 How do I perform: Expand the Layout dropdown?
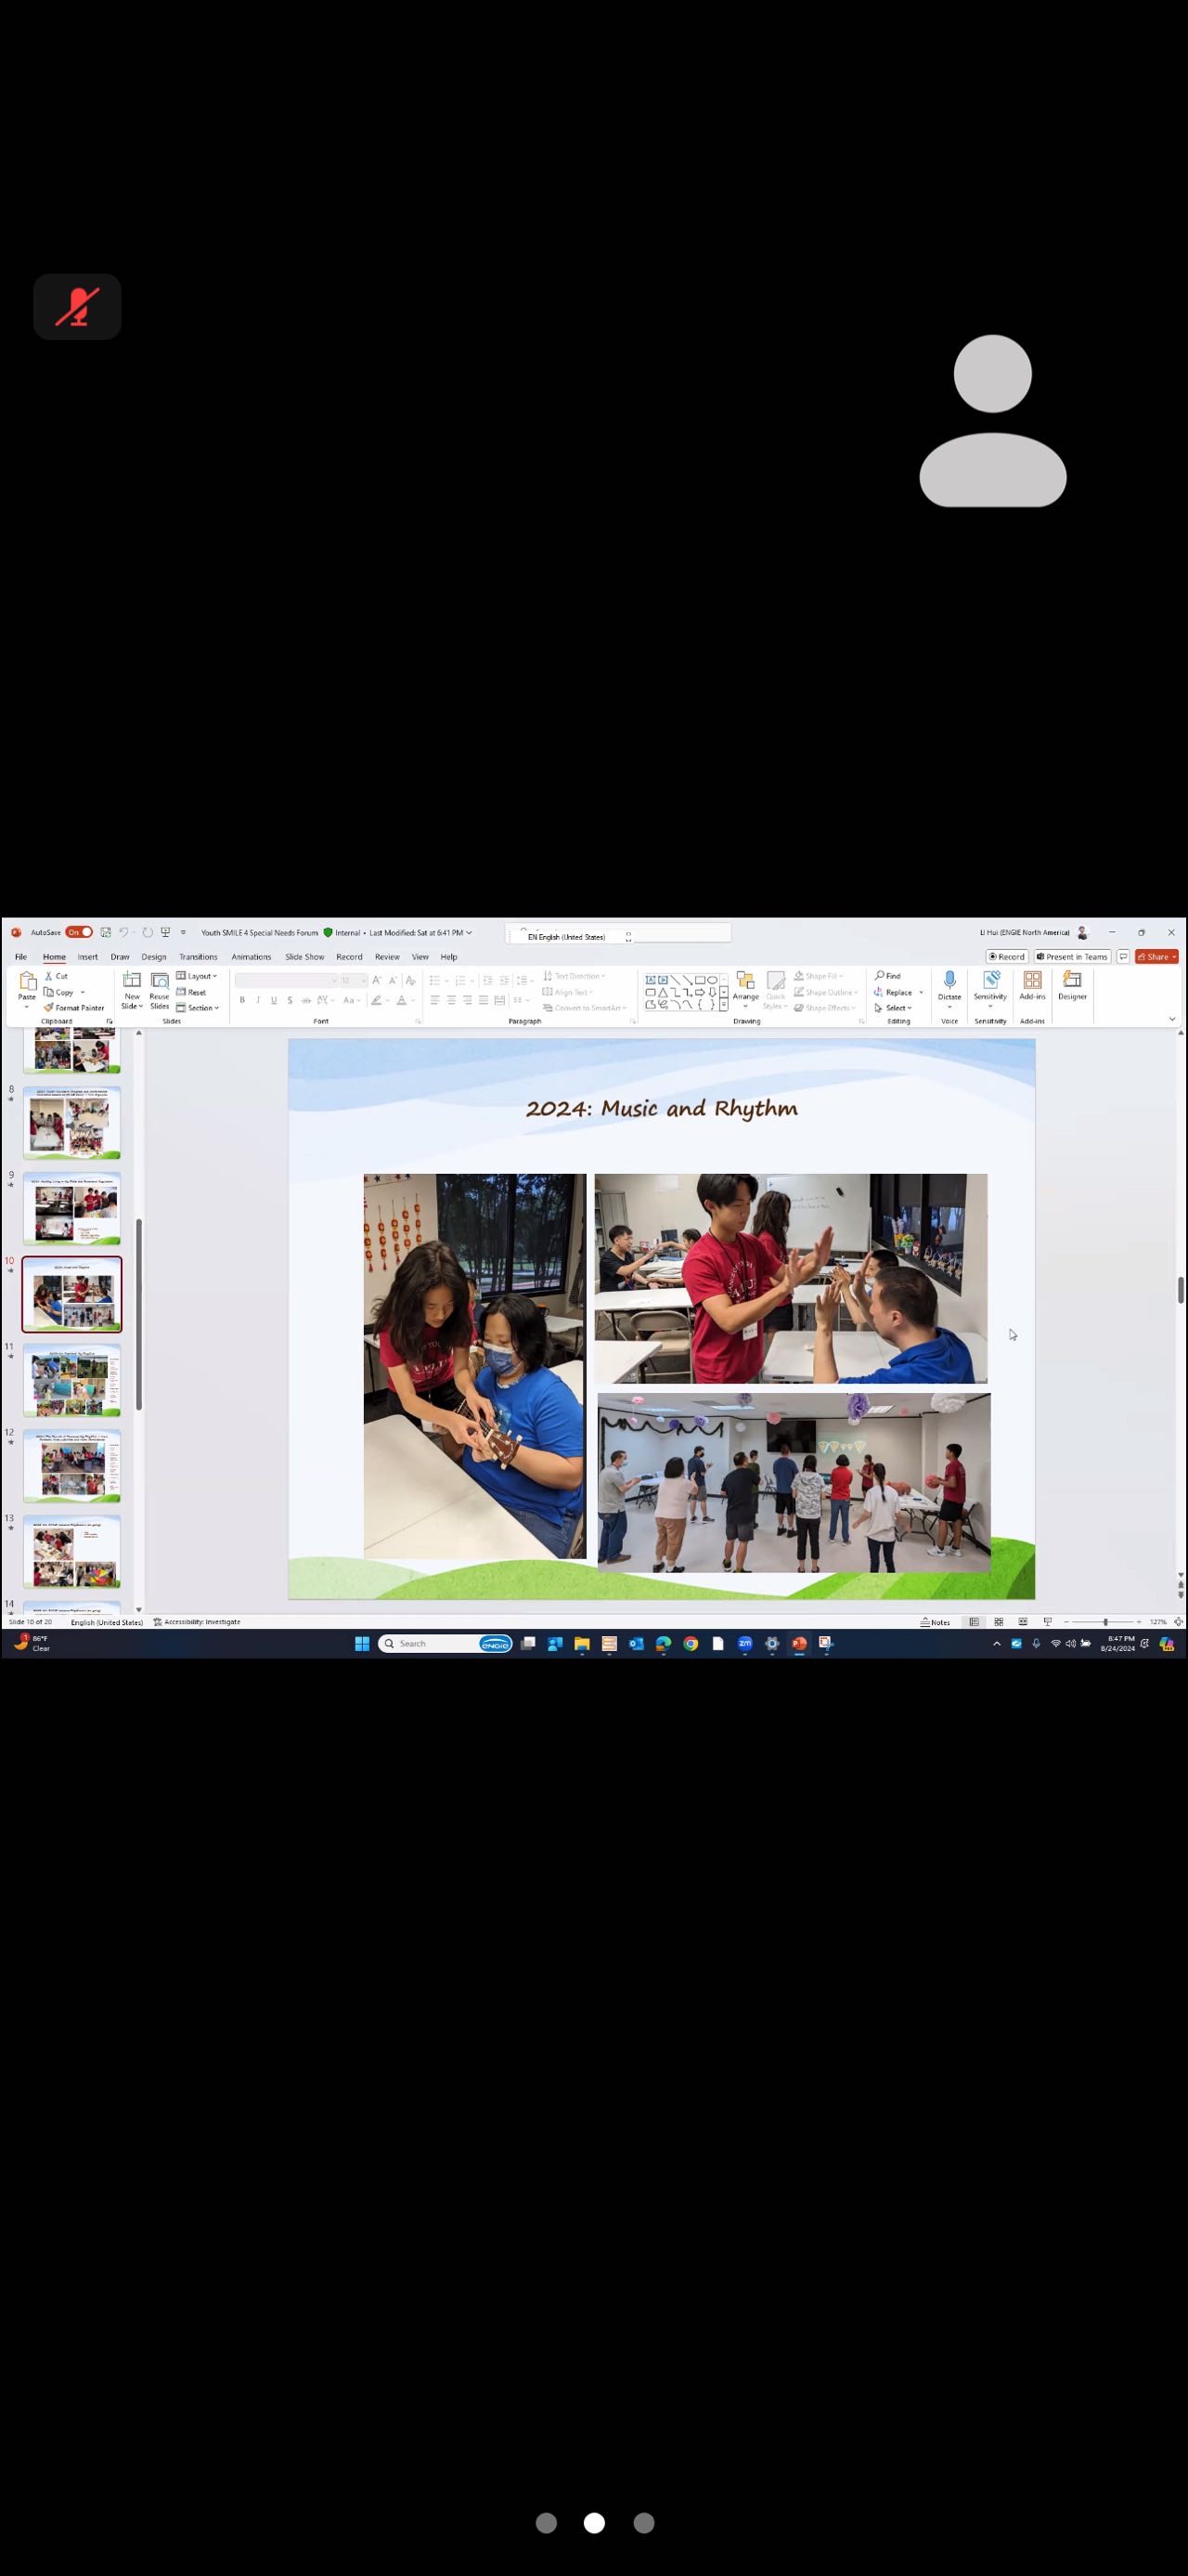tap(197, 976)
